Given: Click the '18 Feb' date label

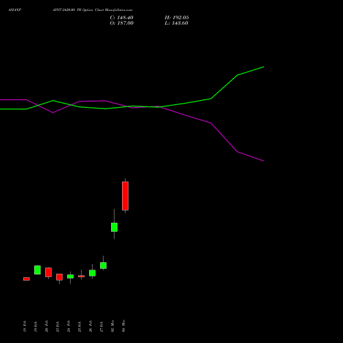Looking at the screenshot, I should pyautogui.click(x=25, y=327).
